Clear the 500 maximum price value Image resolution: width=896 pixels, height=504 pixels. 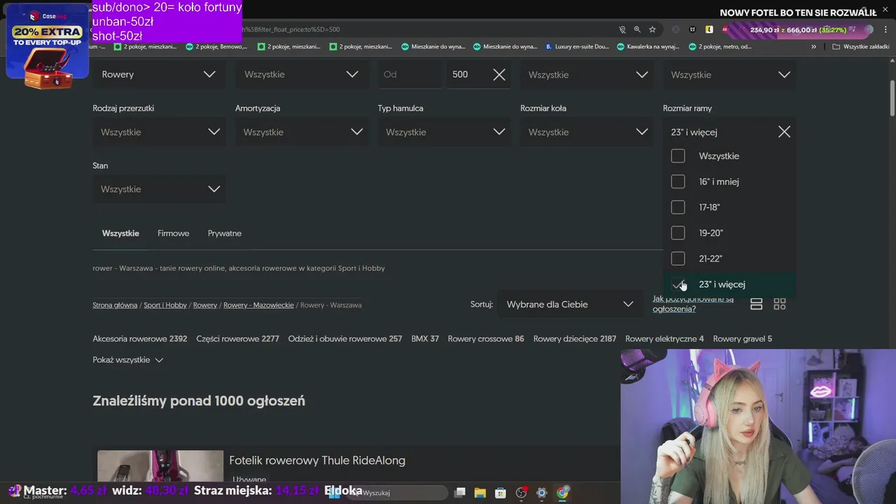coord(499,75)
